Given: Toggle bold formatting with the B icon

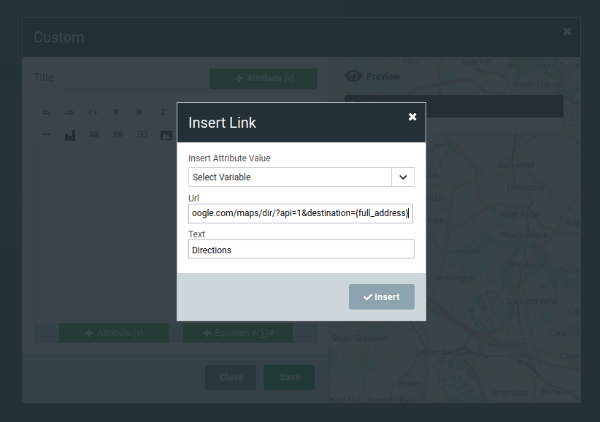Looking at the screenshot, I should coord(139,112).
